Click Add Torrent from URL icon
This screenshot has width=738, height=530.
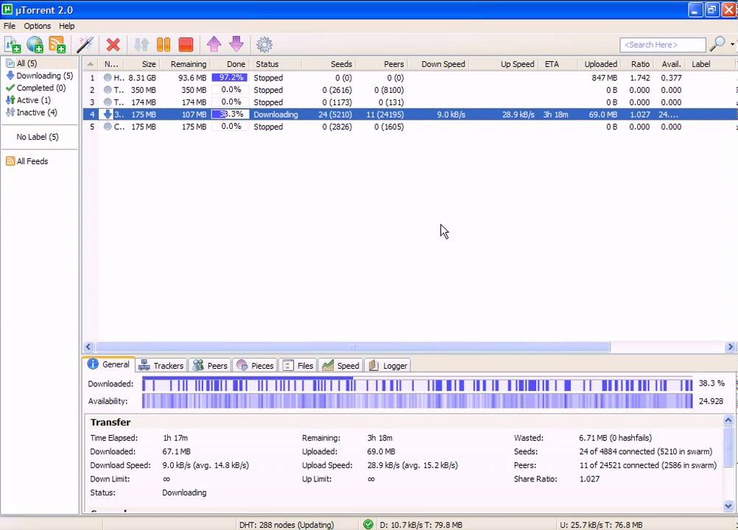point(35,45)
